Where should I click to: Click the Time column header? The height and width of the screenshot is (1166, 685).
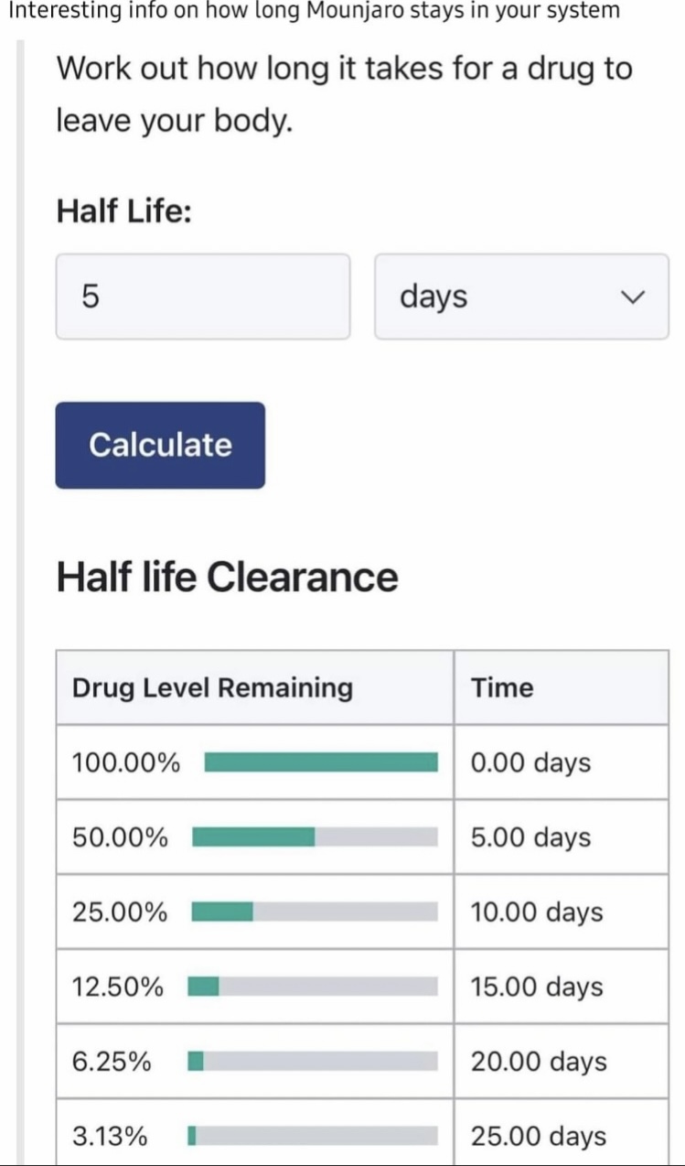pos(502,688)
